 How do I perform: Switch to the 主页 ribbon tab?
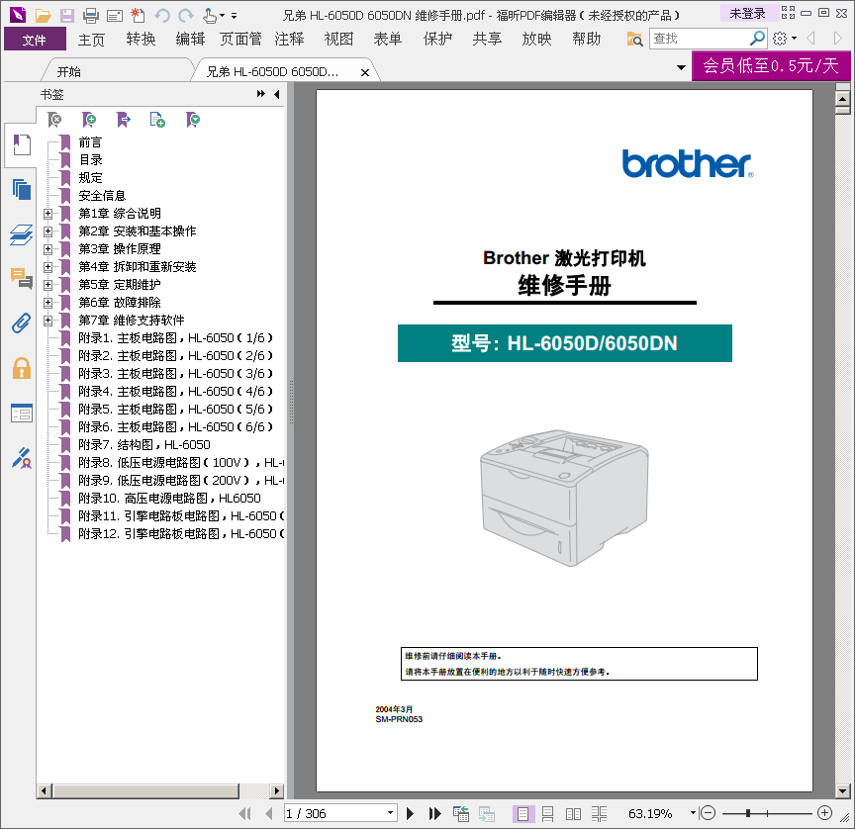(x=91, y=40)
